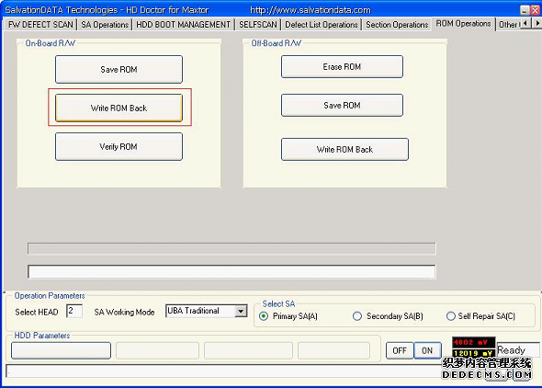This screenshot has width=542, height=388.
Task: Click the Select HEAD input field
Action: click(74, 311)
